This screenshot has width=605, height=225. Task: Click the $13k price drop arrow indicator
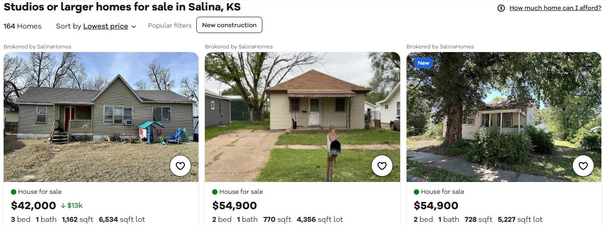(63, 206)
